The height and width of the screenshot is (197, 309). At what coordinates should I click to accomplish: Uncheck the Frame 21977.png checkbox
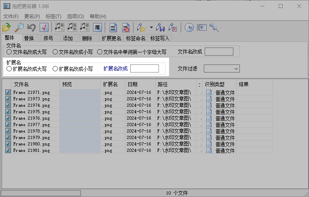[8, 124]
